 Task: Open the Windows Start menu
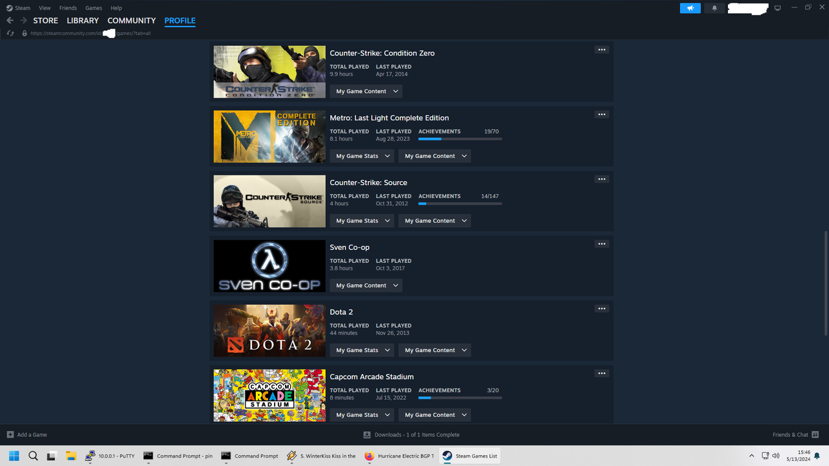tap(14, 456)
